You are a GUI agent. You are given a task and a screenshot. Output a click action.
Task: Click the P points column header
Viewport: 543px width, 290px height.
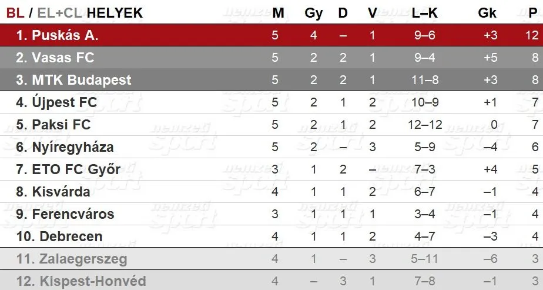point(532,13)
